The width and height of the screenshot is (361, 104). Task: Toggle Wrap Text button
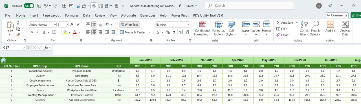click(x=129, y=24)
